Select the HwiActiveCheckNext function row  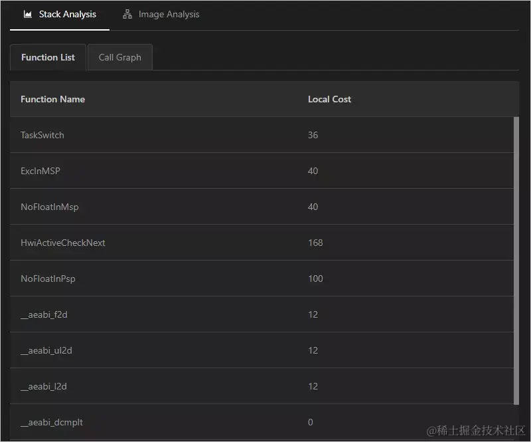(x=262, y=243)
